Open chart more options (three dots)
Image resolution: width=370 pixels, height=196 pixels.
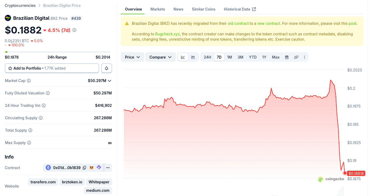click(x=305, y=57)
